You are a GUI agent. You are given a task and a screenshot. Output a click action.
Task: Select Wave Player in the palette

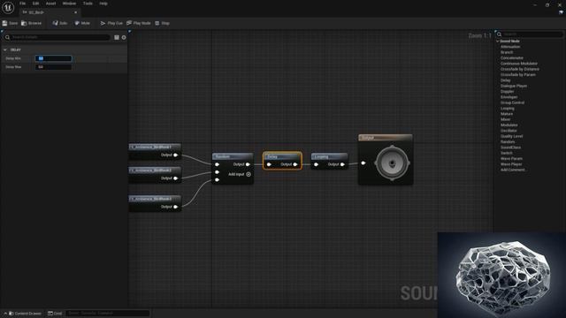(x=511, y=164)
